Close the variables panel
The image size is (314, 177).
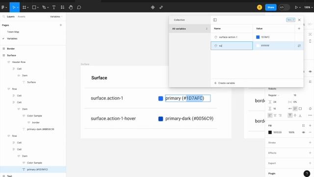(x=299, y=20)
